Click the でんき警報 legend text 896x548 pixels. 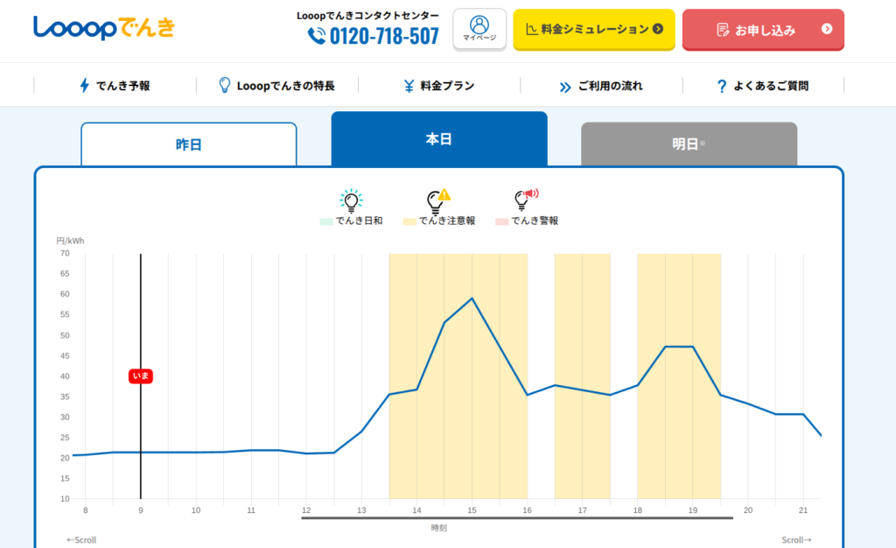point(535,221)
